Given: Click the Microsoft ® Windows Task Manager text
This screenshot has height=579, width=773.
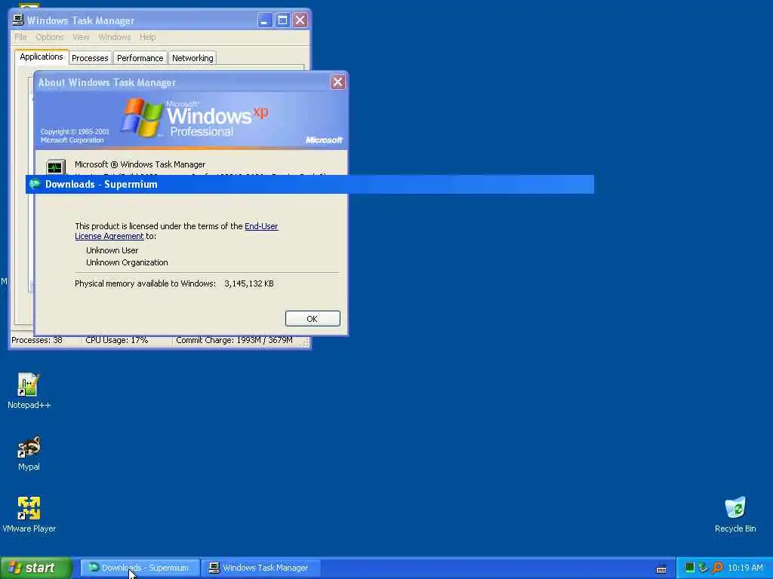Looking at the screenshot, I should (x=140, y=164).
